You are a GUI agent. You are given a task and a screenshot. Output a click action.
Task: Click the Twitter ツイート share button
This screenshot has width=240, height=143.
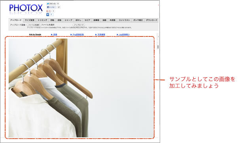tap(51, 4)
